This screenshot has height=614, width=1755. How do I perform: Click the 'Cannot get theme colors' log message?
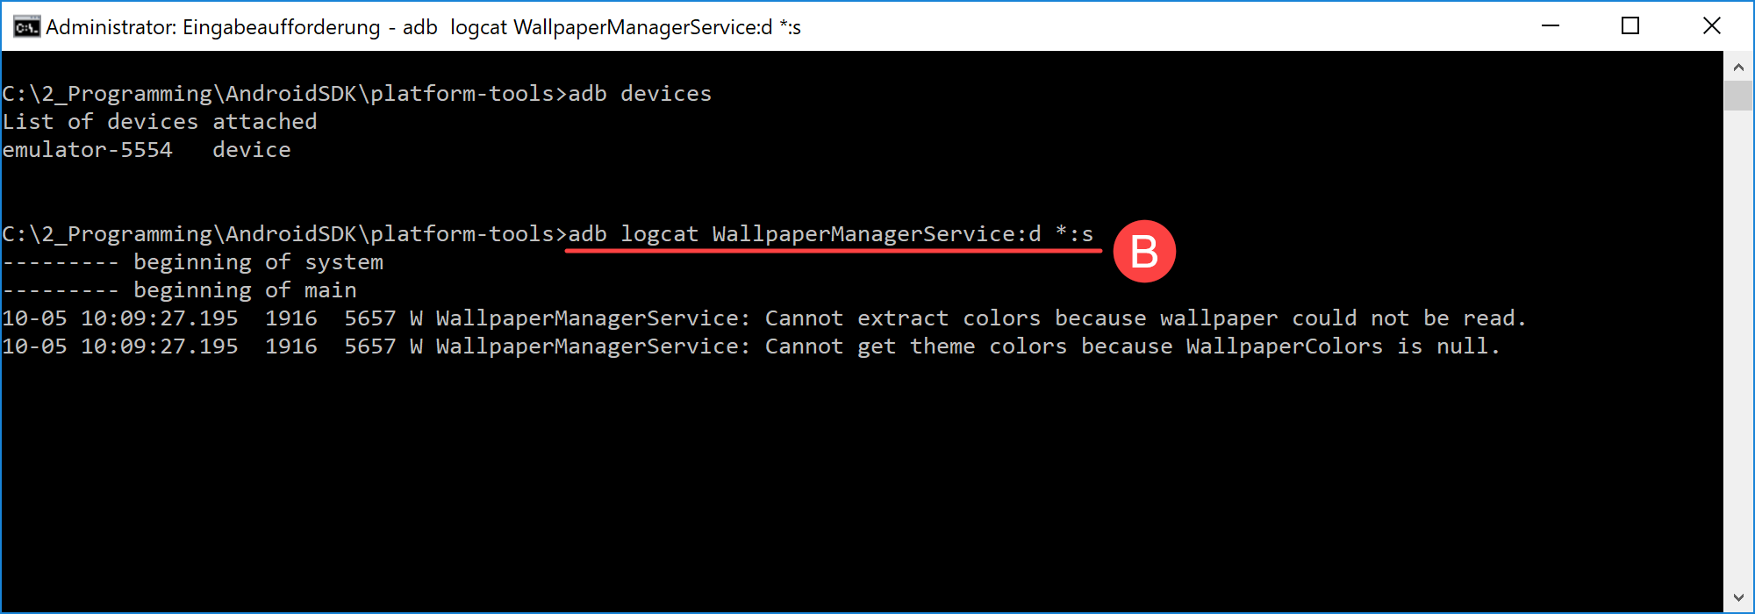click(x=1133, y=346)
